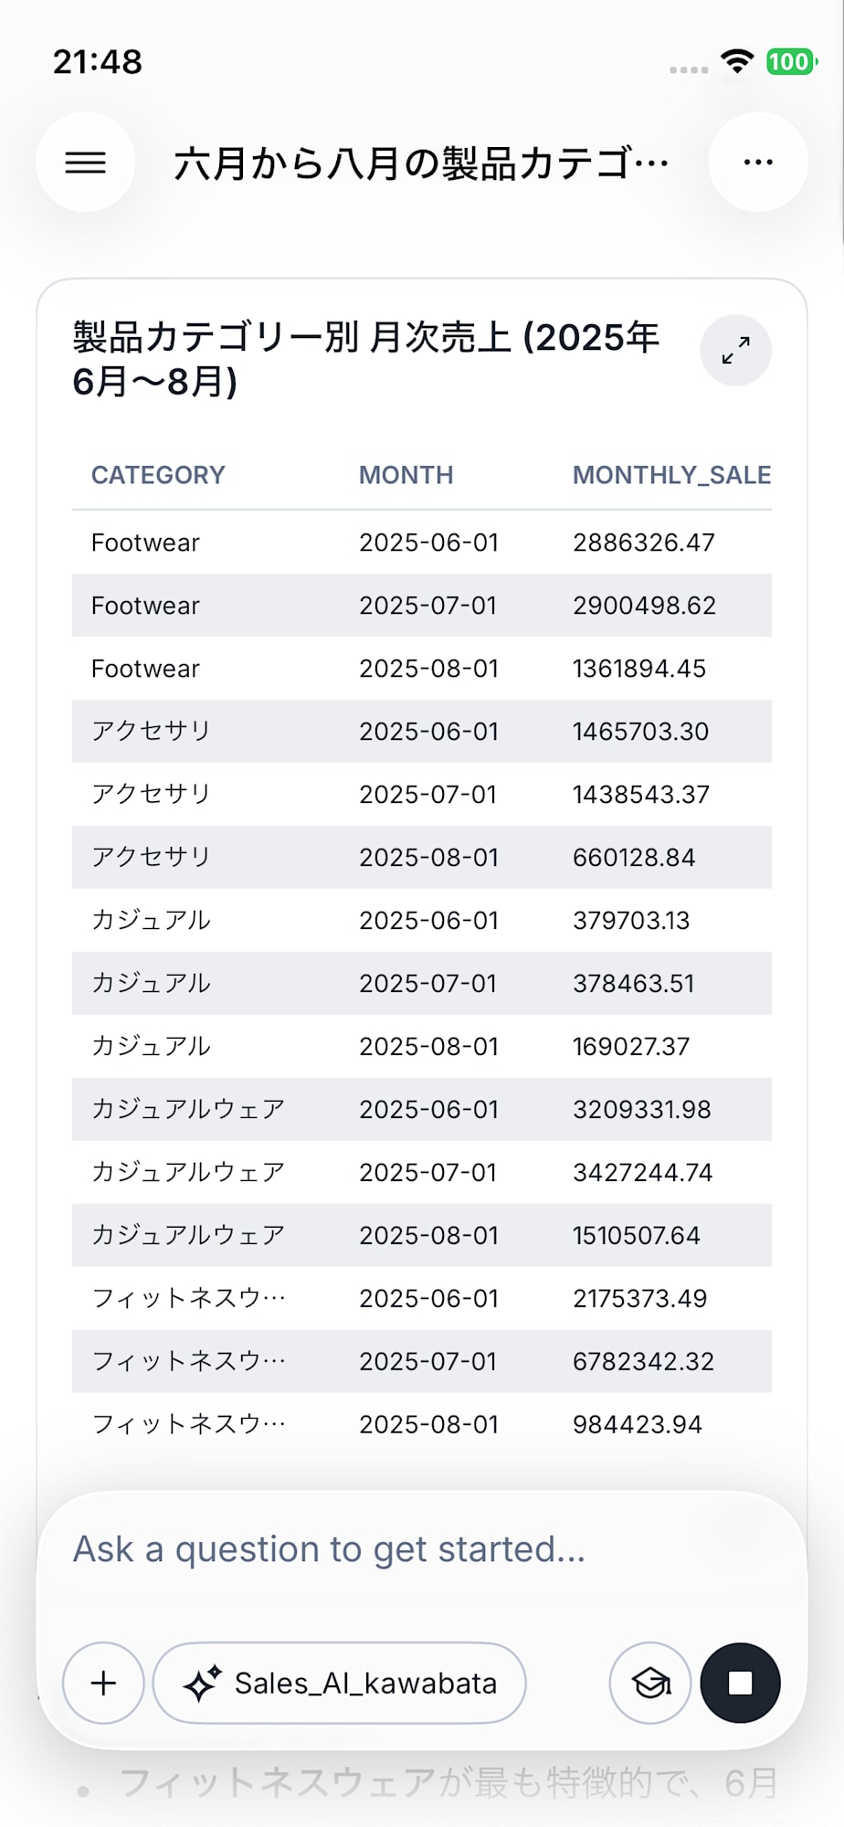Click the graduation cap learning icon
The image size is (844, 1827).
[x=650, y=1683]
